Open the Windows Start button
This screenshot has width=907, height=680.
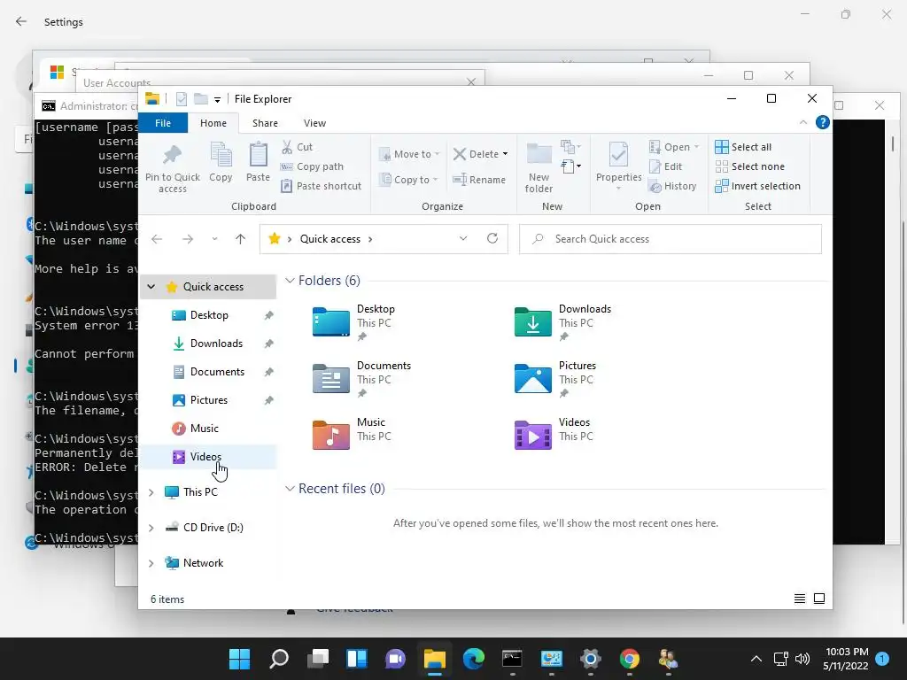(239, 659)
